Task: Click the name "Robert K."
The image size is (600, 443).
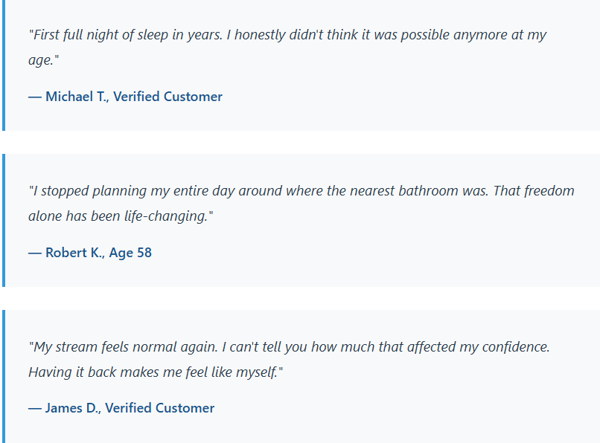Action: (x=74, y=253)
